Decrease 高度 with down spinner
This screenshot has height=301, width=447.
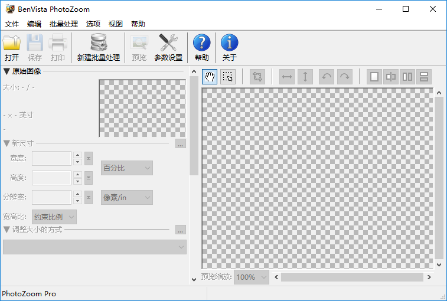coord(77,181)
